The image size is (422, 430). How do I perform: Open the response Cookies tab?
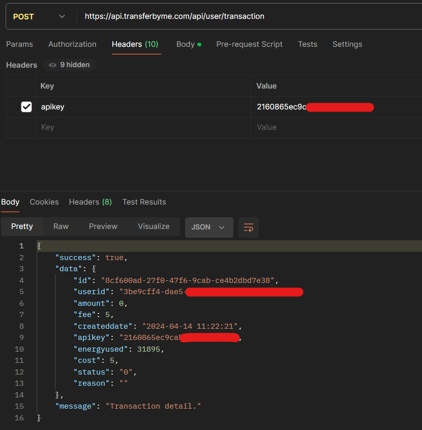tap(44, 202)
